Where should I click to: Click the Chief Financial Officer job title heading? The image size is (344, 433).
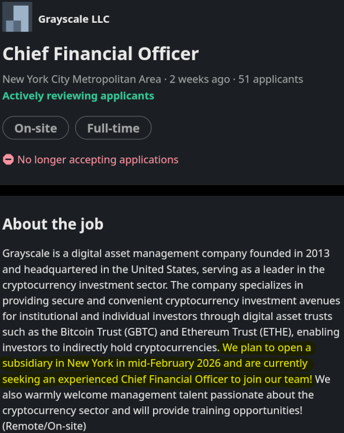(x=100, y=54)
